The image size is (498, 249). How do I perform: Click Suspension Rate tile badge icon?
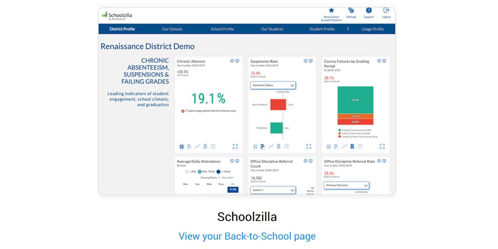[311, 61]
